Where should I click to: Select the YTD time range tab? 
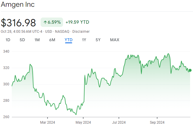point(69,40)
